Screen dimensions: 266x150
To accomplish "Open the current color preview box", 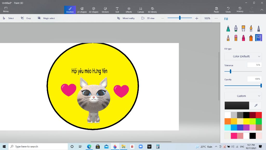I will [237, 105].
